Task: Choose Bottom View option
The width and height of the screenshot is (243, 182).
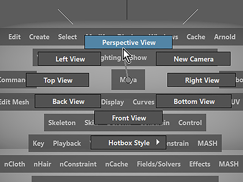Action: (194, 101)
